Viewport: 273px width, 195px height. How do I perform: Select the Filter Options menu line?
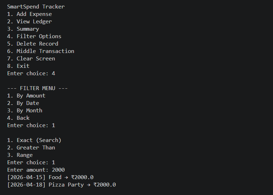tap(34, 36)
